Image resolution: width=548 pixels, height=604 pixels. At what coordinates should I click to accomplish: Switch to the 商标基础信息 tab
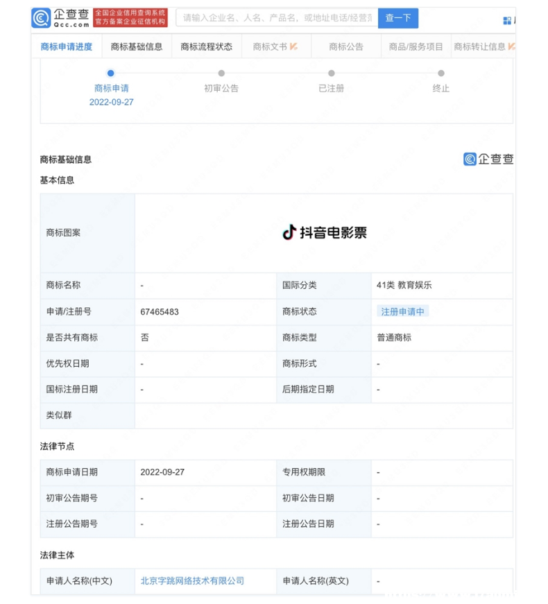point(137,46)
